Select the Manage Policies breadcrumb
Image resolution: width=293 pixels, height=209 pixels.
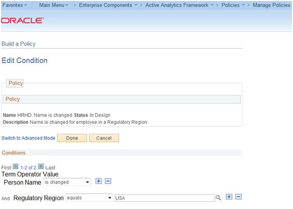click(271, 5)
